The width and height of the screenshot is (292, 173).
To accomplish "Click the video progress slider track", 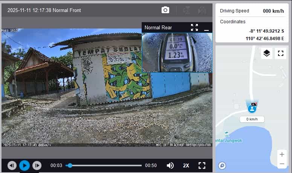I will click(105, 165).
